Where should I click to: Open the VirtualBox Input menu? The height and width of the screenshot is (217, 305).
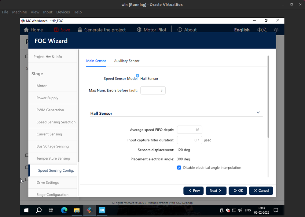click(x=48, y=12)
